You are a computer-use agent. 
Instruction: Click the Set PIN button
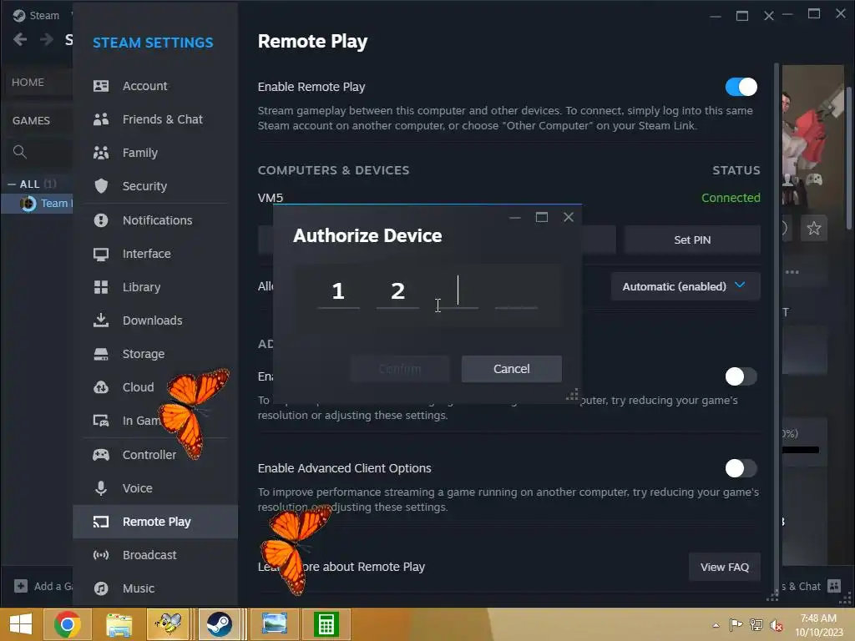click(692, 240)
